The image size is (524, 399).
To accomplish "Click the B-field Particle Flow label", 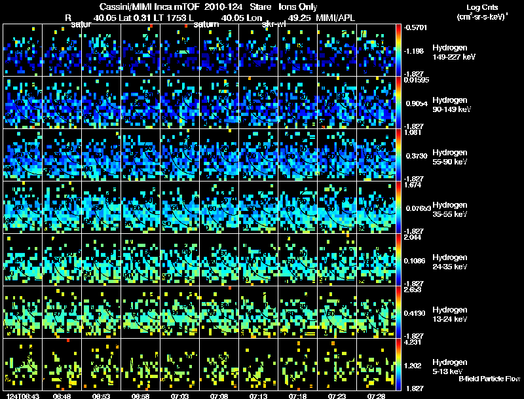I will pos(489,379).
